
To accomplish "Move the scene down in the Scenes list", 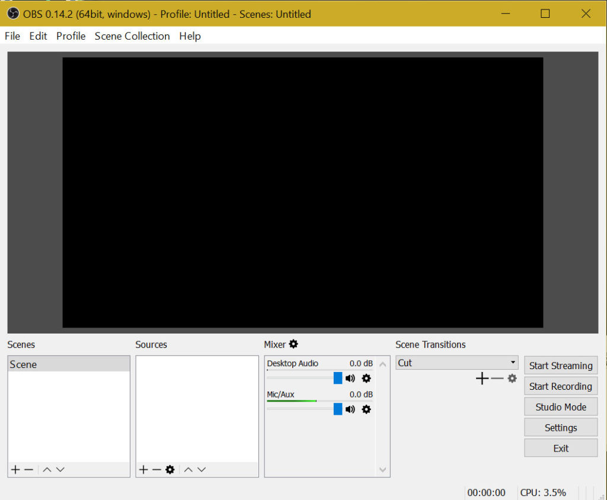I will click(60, 469).
